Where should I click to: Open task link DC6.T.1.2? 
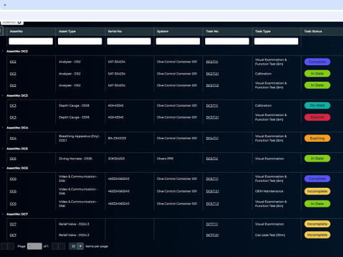pyautogui.click(x=212, y=204)
